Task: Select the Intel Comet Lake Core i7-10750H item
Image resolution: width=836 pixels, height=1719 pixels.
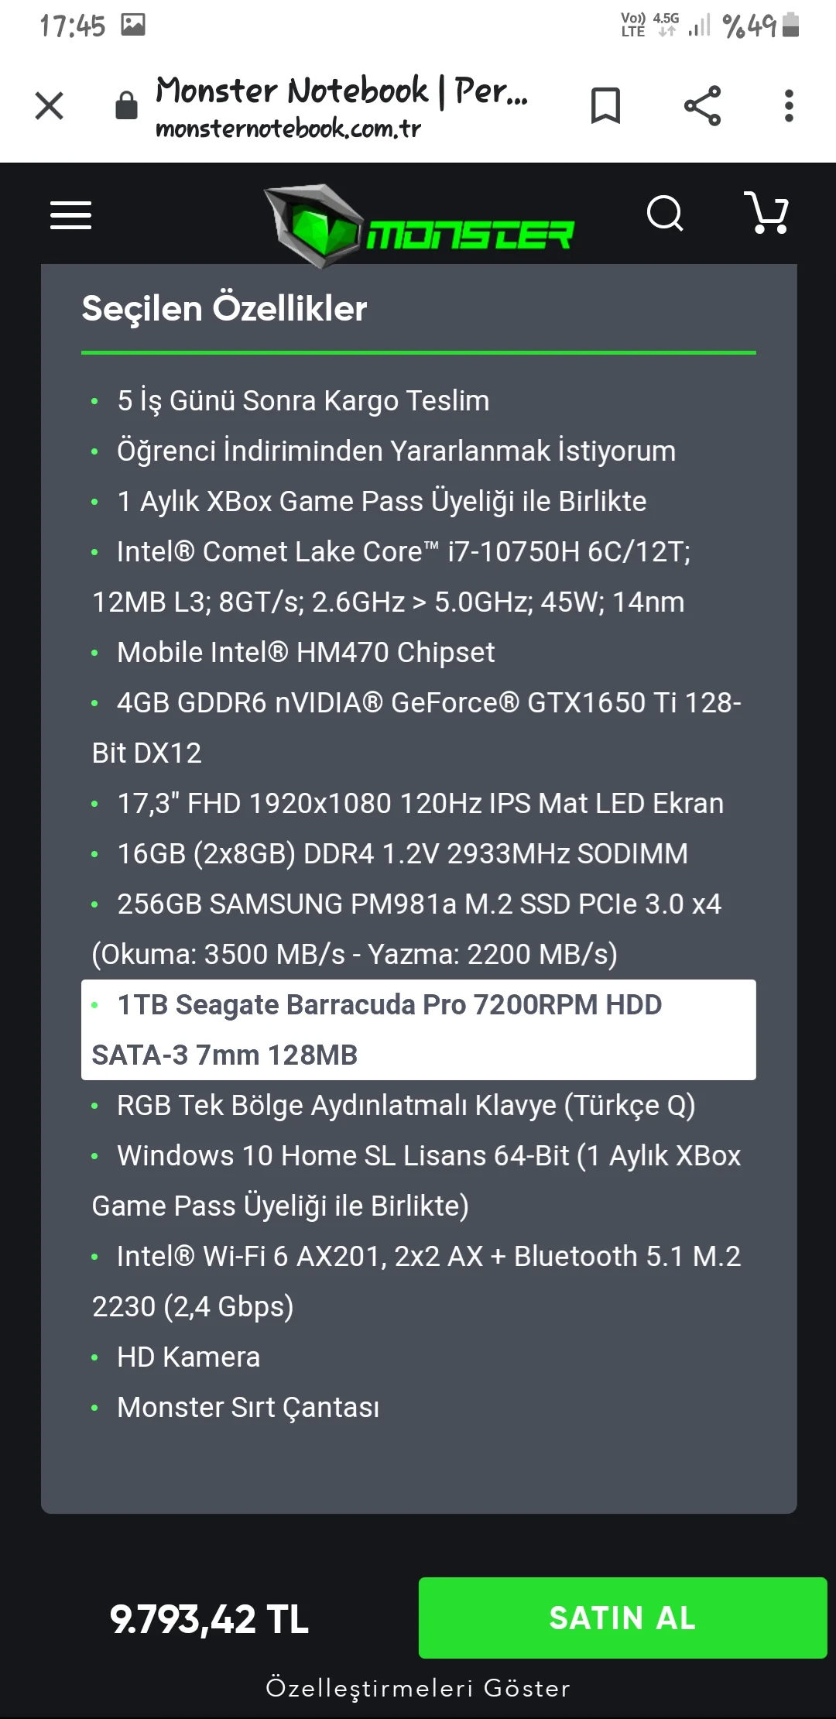Action: click(x=403, y=576)
